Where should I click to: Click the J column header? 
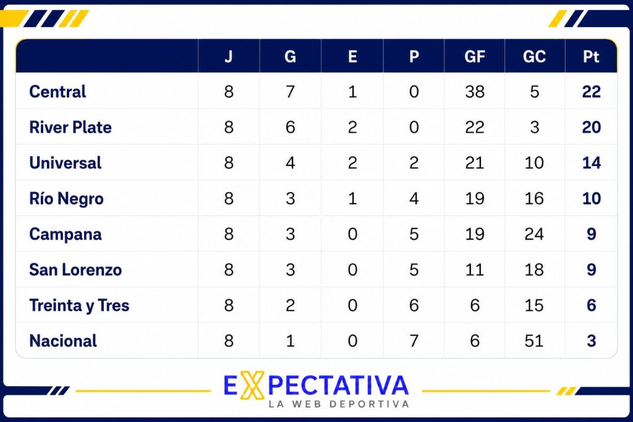click(229, 56)
